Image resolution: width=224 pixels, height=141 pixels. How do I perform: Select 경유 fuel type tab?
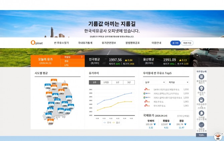73,61
